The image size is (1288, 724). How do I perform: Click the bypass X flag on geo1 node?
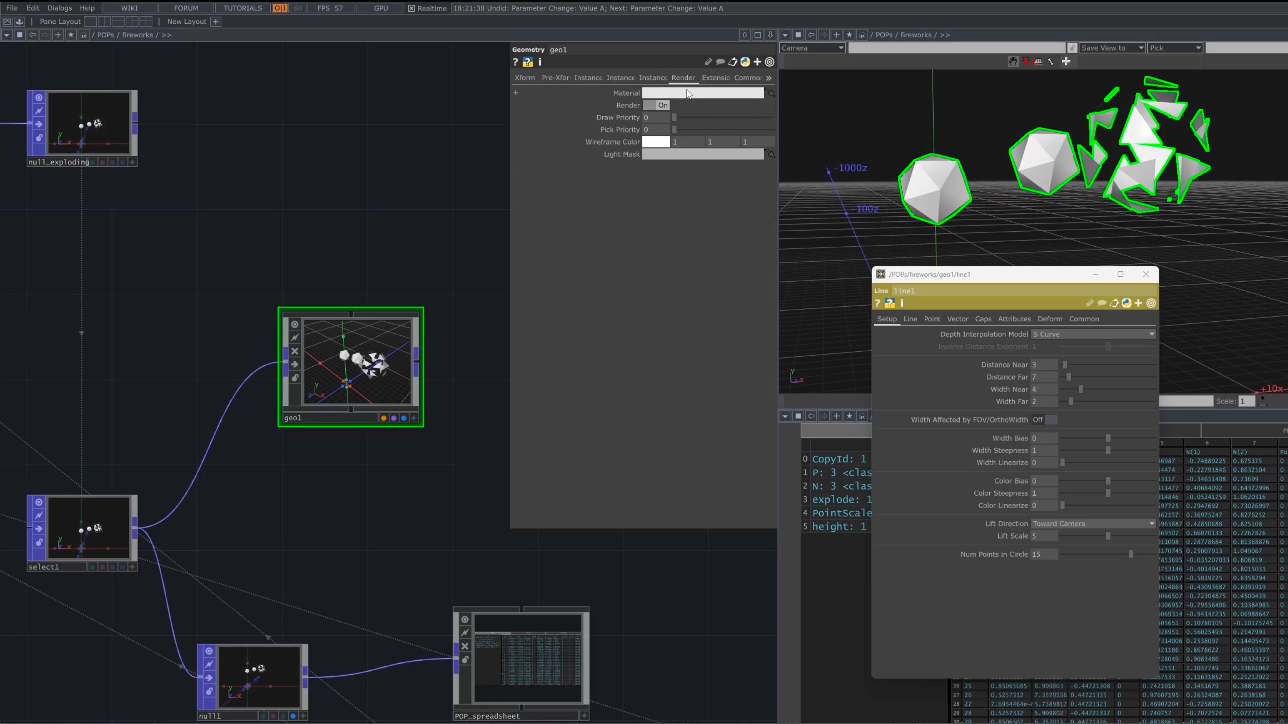(294, 351)
